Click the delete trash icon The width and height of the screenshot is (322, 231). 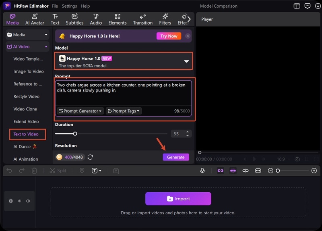pyautogui.click(x=34, y=171)
